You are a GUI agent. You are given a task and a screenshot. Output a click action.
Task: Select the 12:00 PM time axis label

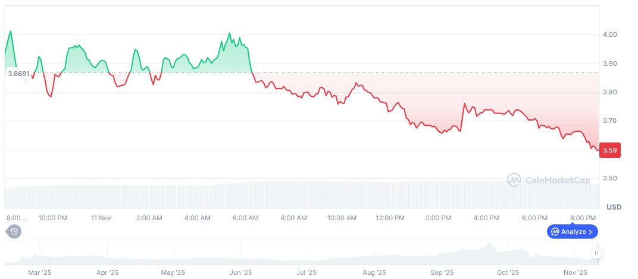pyautogui.click(x=390, y=218)
